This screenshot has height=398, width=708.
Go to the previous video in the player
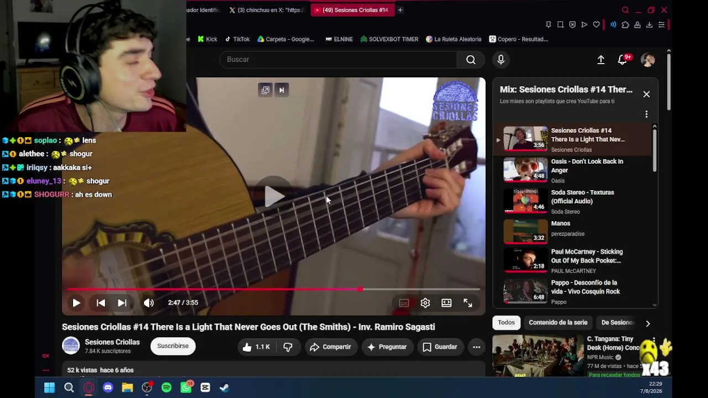click(x=101, y=303)
